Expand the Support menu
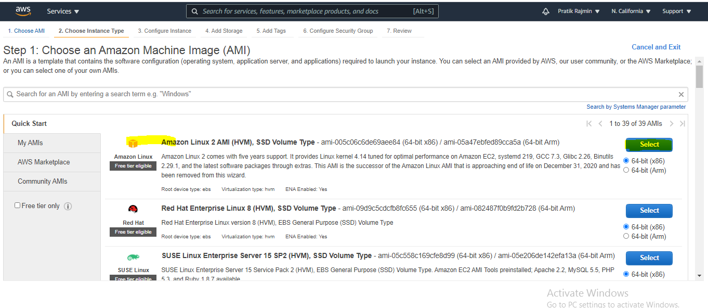Viewport: 708px width, 308px height. (677, 11)
